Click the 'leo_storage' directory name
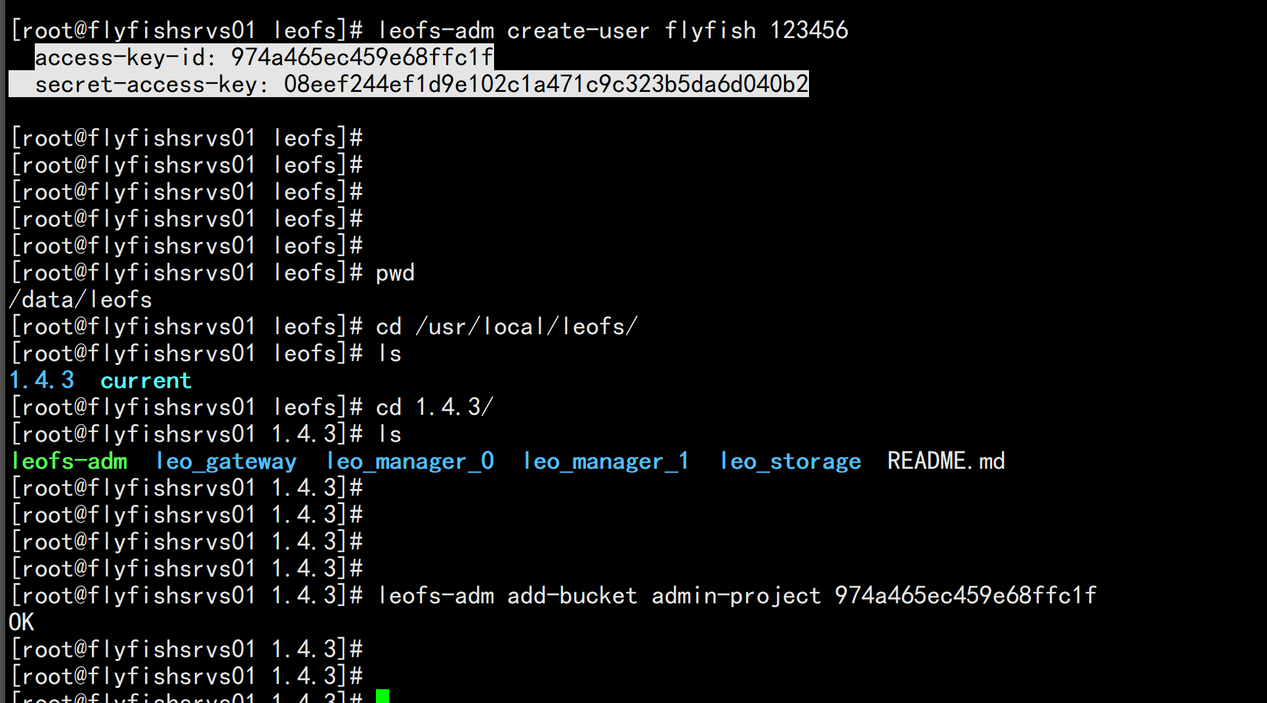The height and width of the screenshot is (703, 1267). pyautogui.click(x=790, y=461)
